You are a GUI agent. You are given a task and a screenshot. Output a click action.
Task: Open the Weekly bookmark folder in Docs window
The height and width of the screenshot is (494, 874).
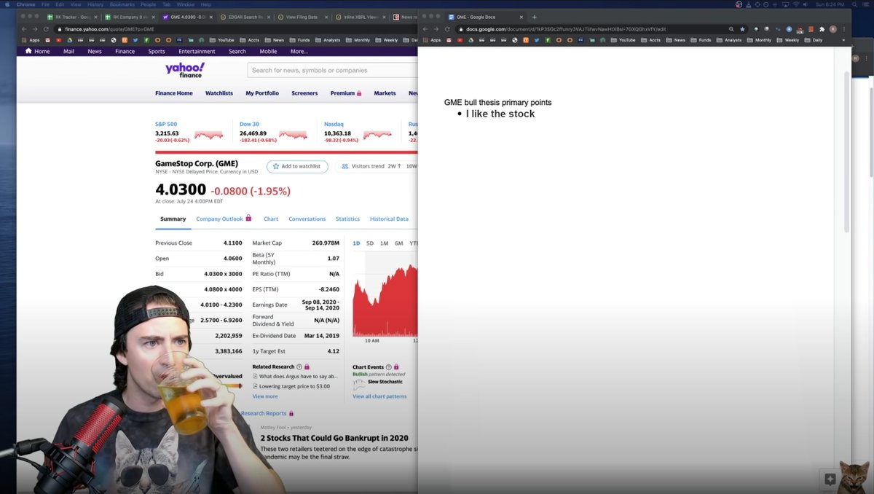(787, 40)
